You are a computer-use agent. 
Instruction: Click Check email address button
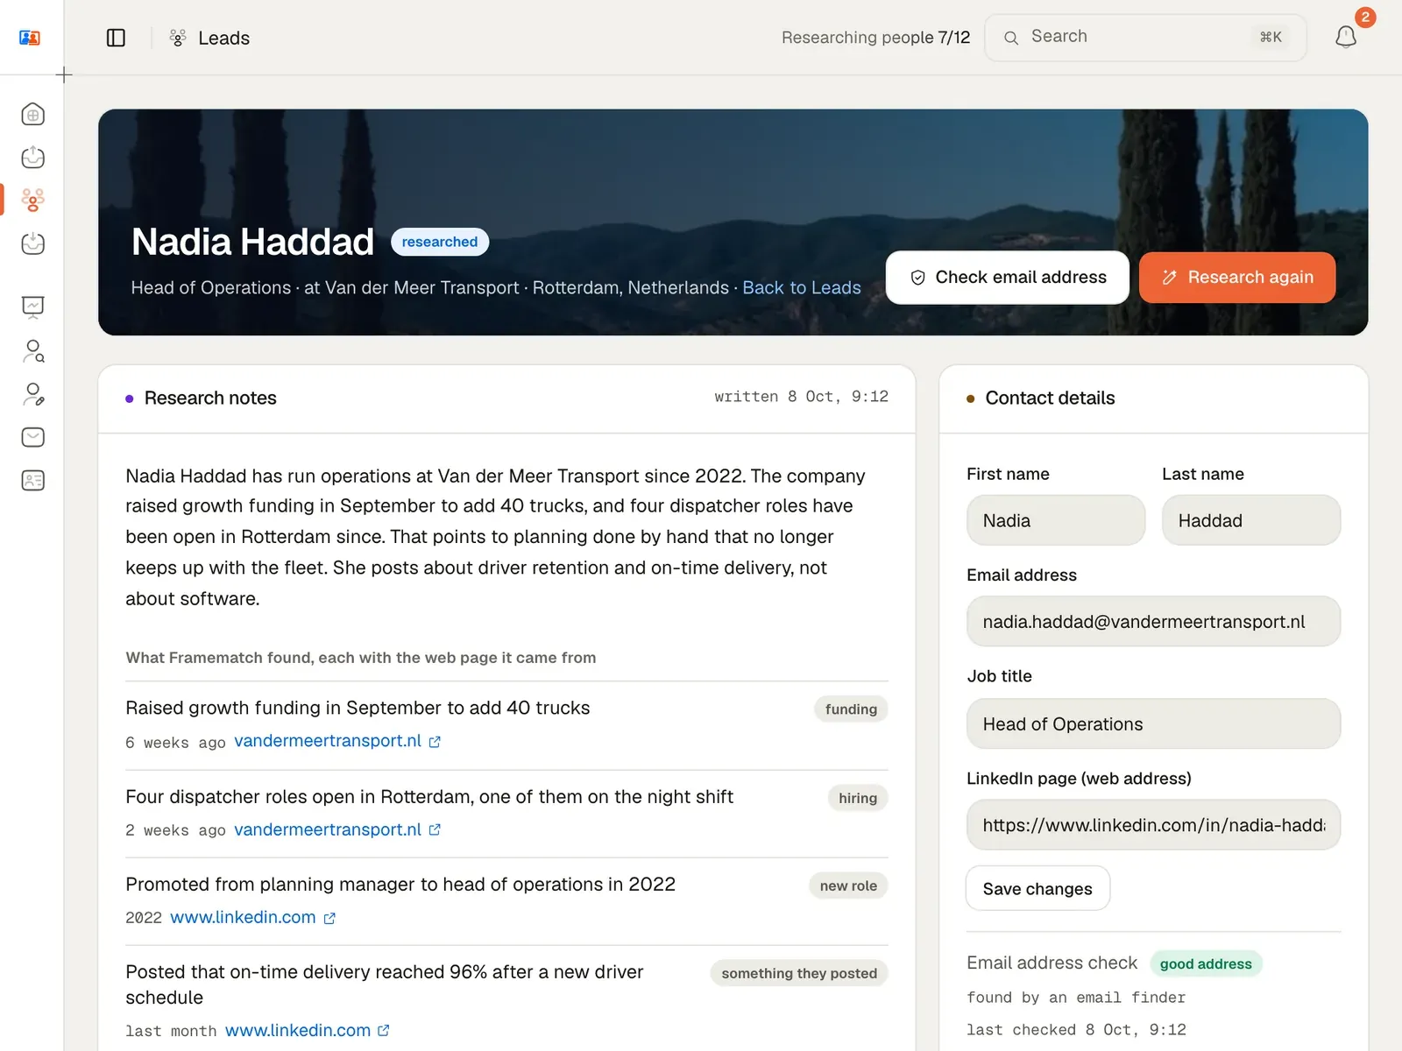click(1008, 278)
